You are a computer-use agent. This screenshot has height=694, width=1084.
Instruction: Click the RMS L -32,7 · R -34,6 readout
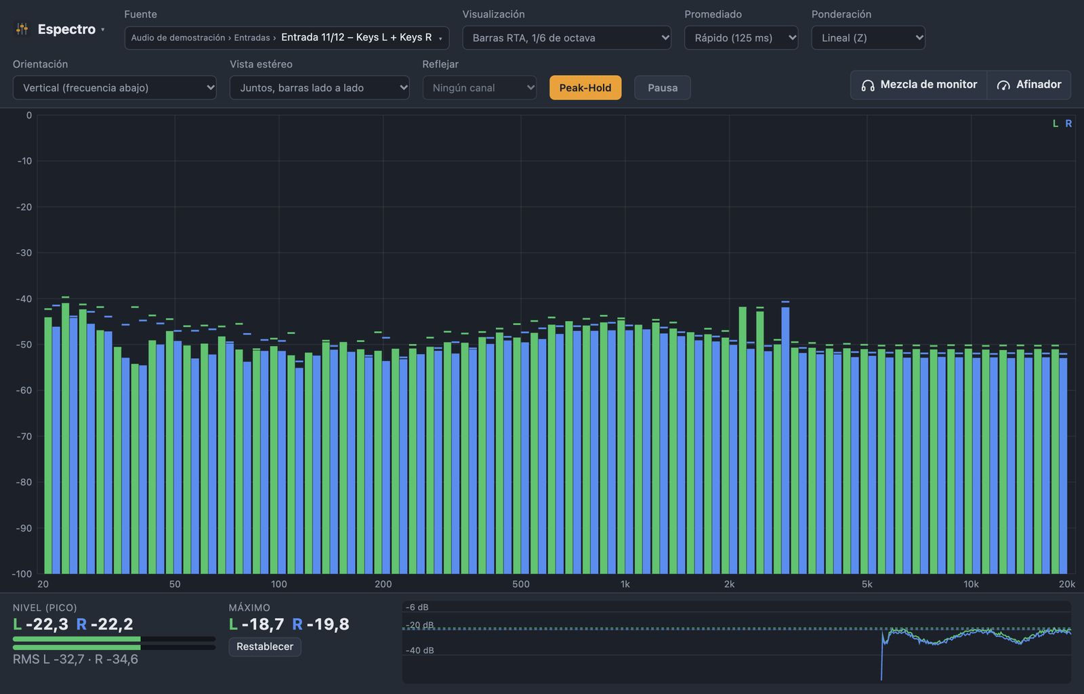(x=75, y=659)
